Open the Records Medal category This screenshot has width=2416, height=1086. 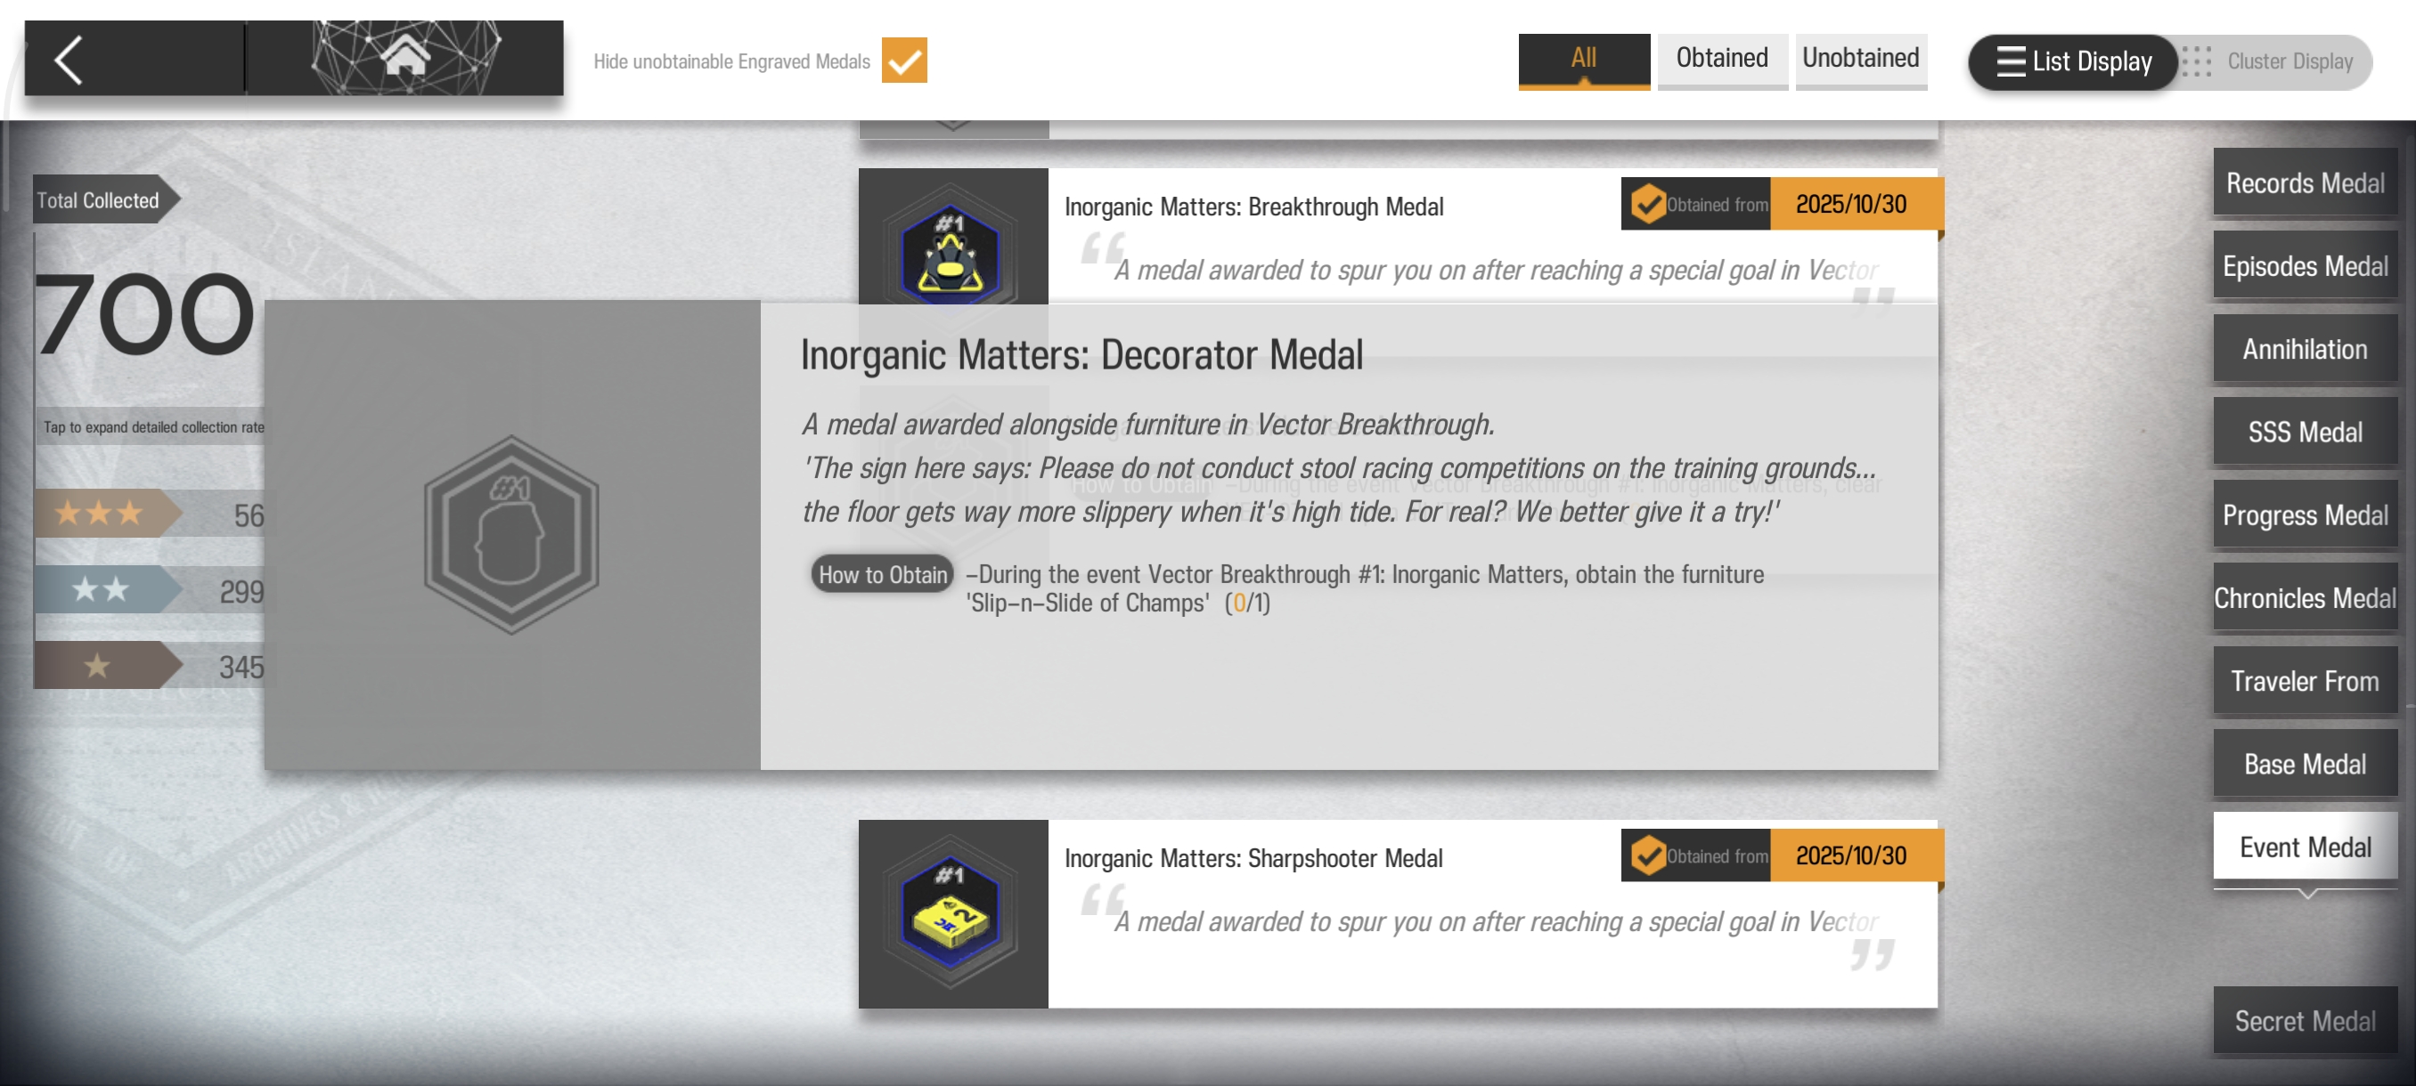coord(2304,182)
